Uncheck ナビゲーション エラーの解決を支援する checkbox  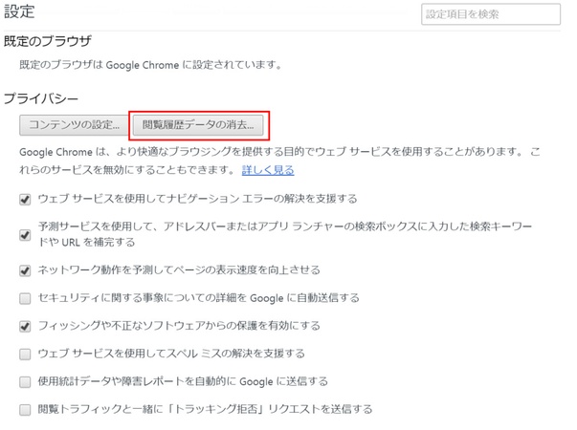tap(25, 200)
